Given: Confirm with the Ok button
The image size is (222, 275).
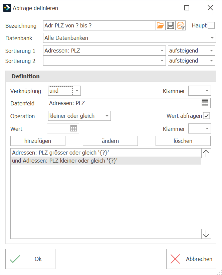Looking at the screenshot, I should tap(30, 259).
